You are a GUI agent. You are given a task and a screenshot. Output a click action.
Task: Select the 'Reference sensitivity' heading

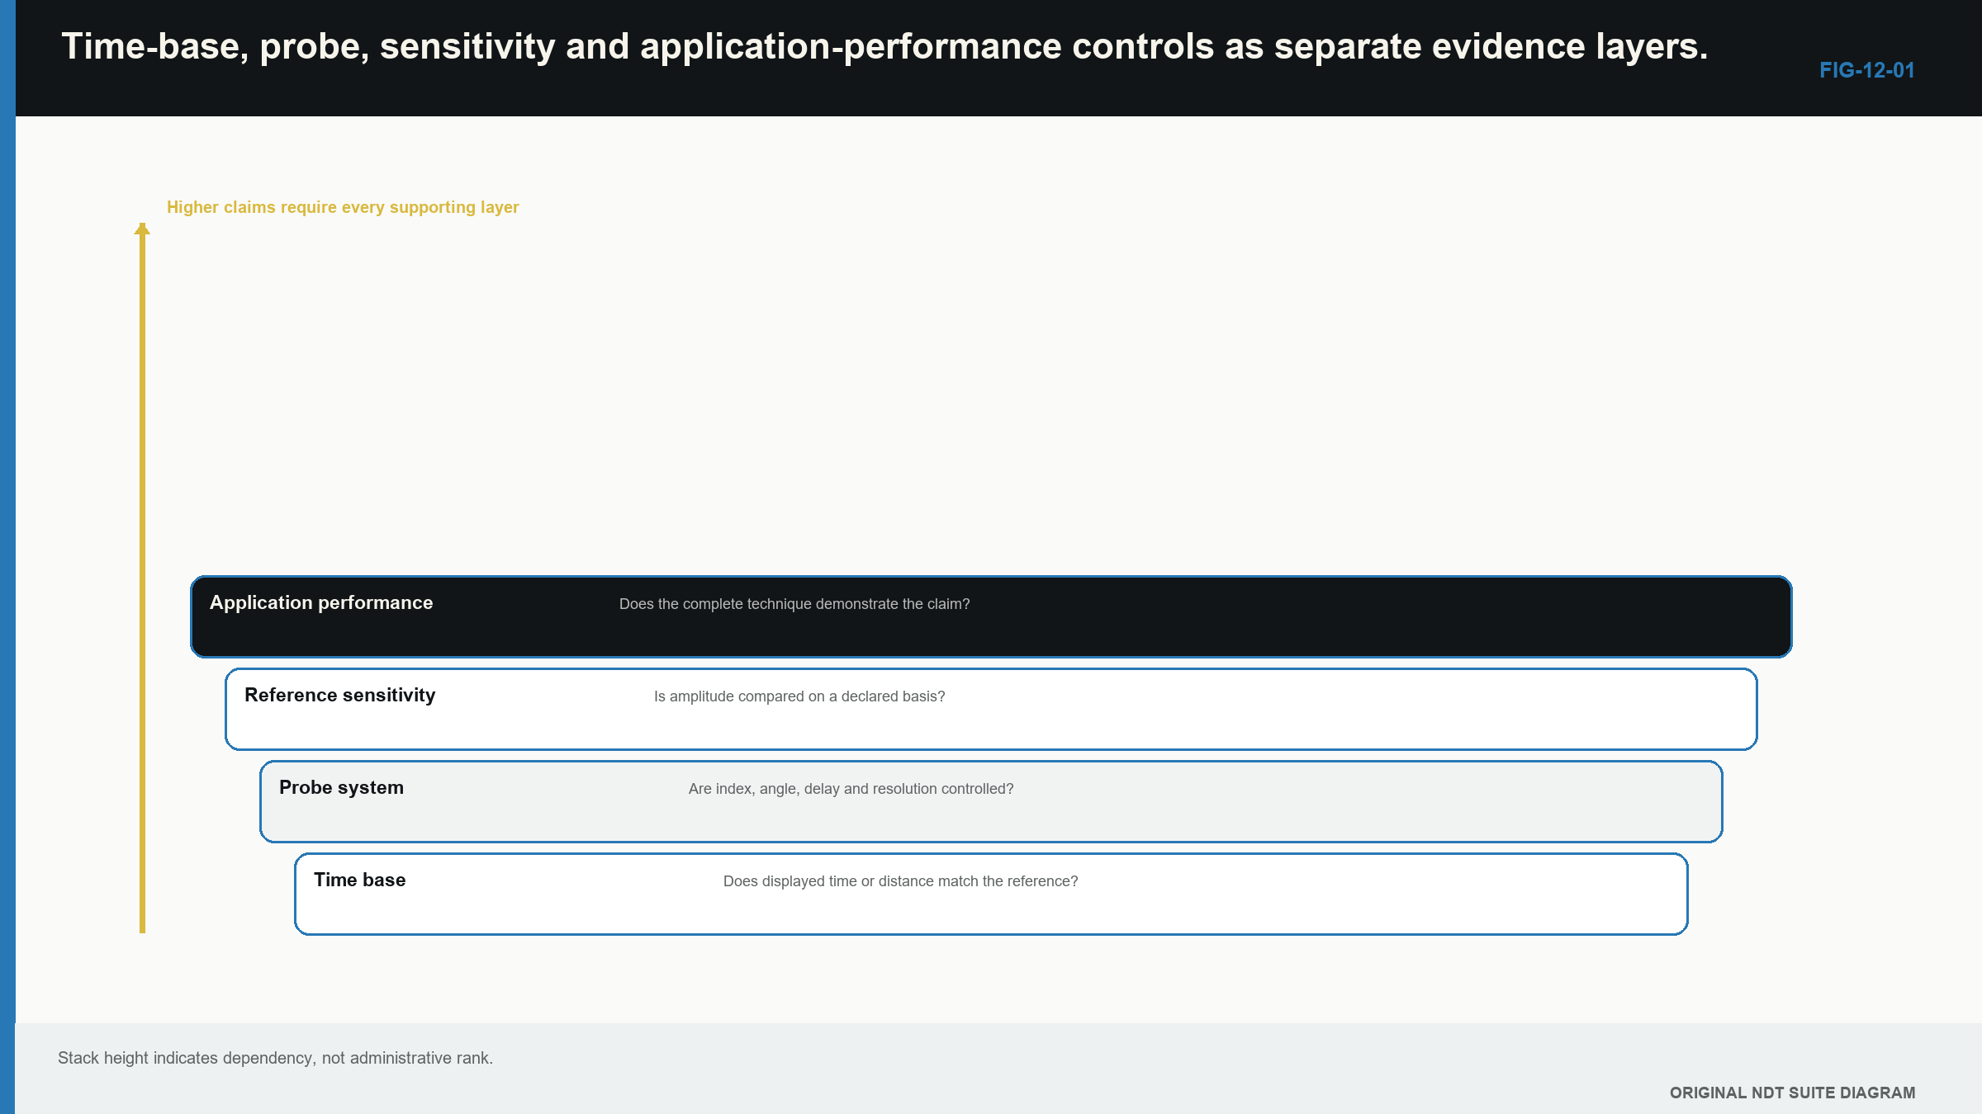tap(340, 696)
